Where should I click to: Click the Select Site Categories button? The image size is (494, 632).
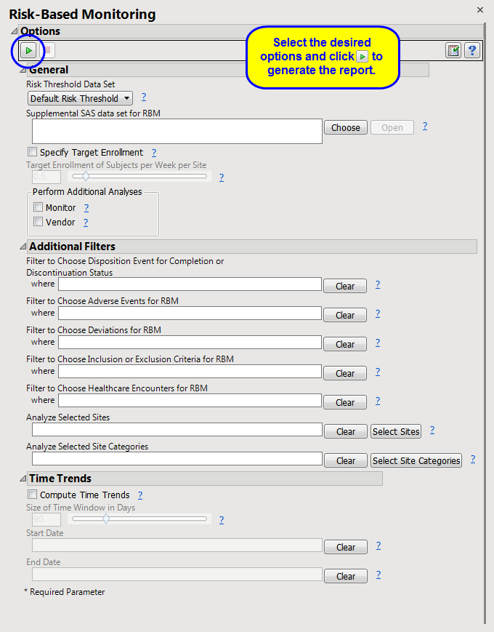416,460
